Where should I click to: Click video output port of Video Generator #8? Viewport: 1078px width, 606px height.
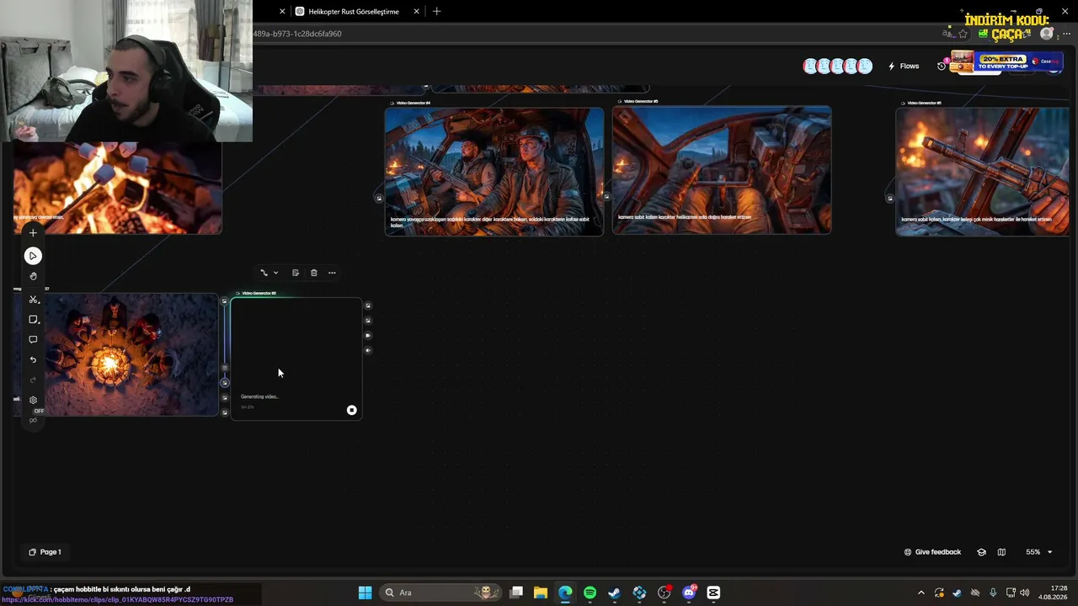[x=368, y=336]
